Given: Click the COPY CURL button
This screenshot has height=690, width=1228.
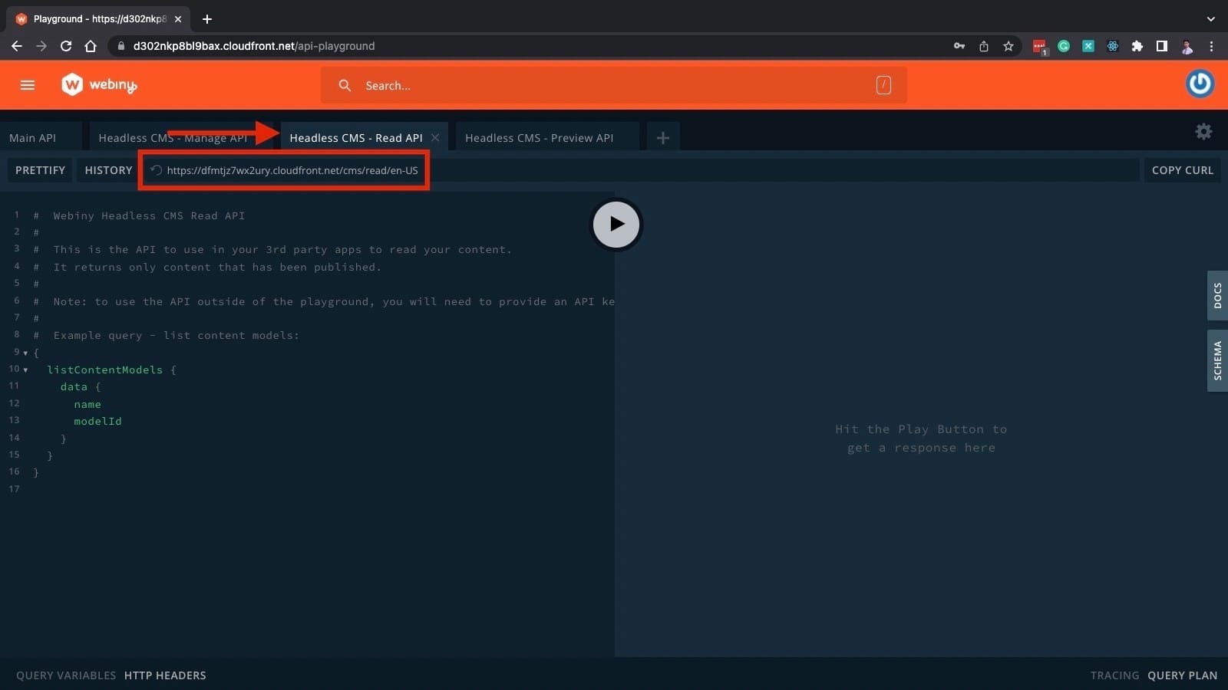Looking at the screenshot, I should click(x=1182, y=169).
